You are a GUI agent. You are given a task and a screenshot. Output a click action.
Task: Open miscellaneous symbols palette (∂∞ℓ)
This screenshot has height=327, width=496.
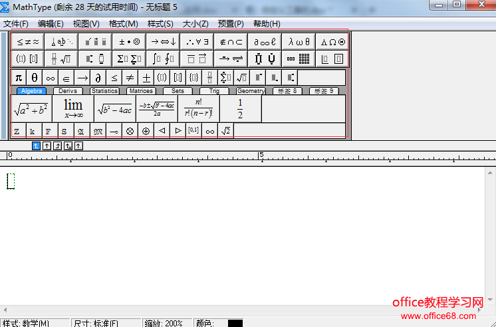point(265,42)
